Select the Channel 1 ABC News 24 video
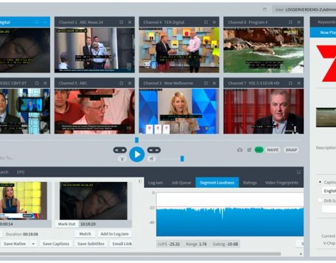 point(95,50)
